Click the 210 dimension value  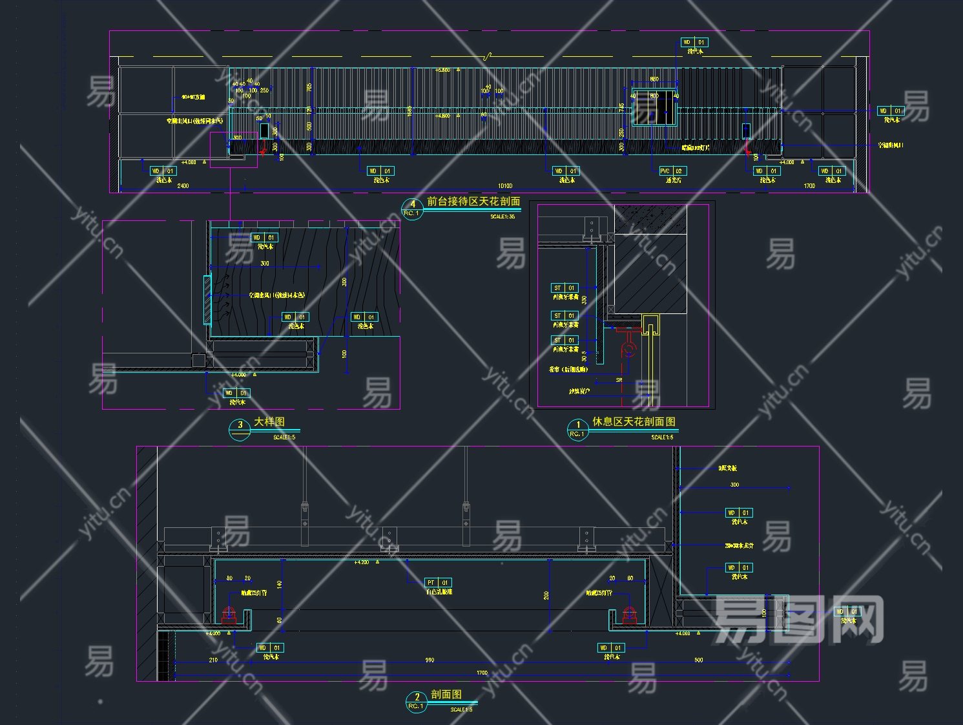[213, 660]
